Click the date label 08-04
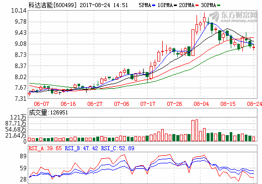 coord(201,104)
